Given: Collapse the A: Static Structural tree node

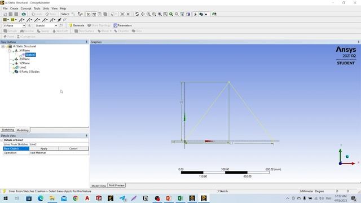Looking at the screenshot, I should [x=3, y=46].
